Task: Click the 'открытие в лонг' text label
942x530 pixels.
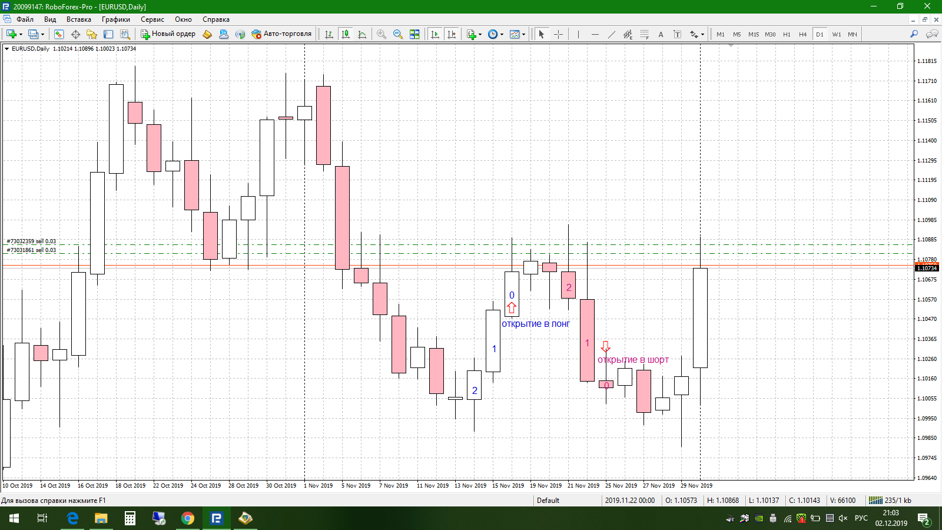Action: [536, 324]
